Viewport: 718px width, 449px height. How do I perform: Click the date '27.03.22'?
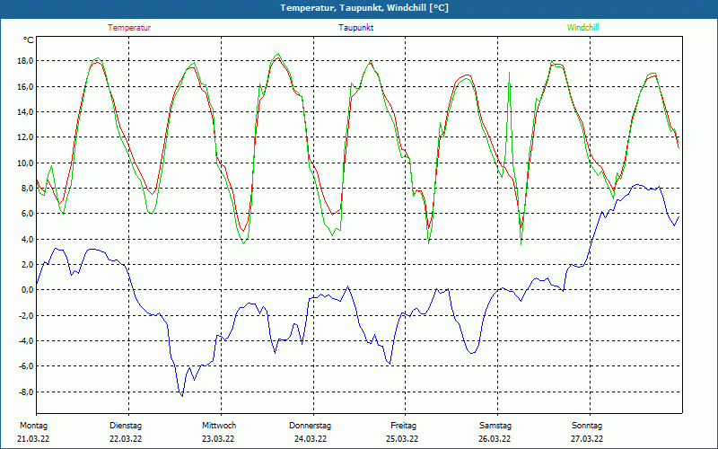[x=587, y=438]
